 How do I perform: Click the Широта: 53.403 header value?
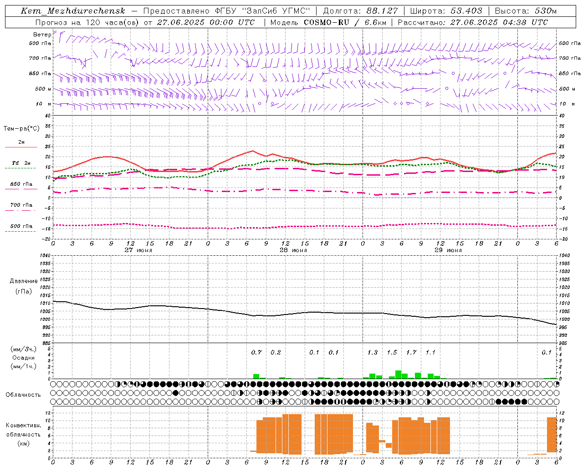(x=446, y=11)
